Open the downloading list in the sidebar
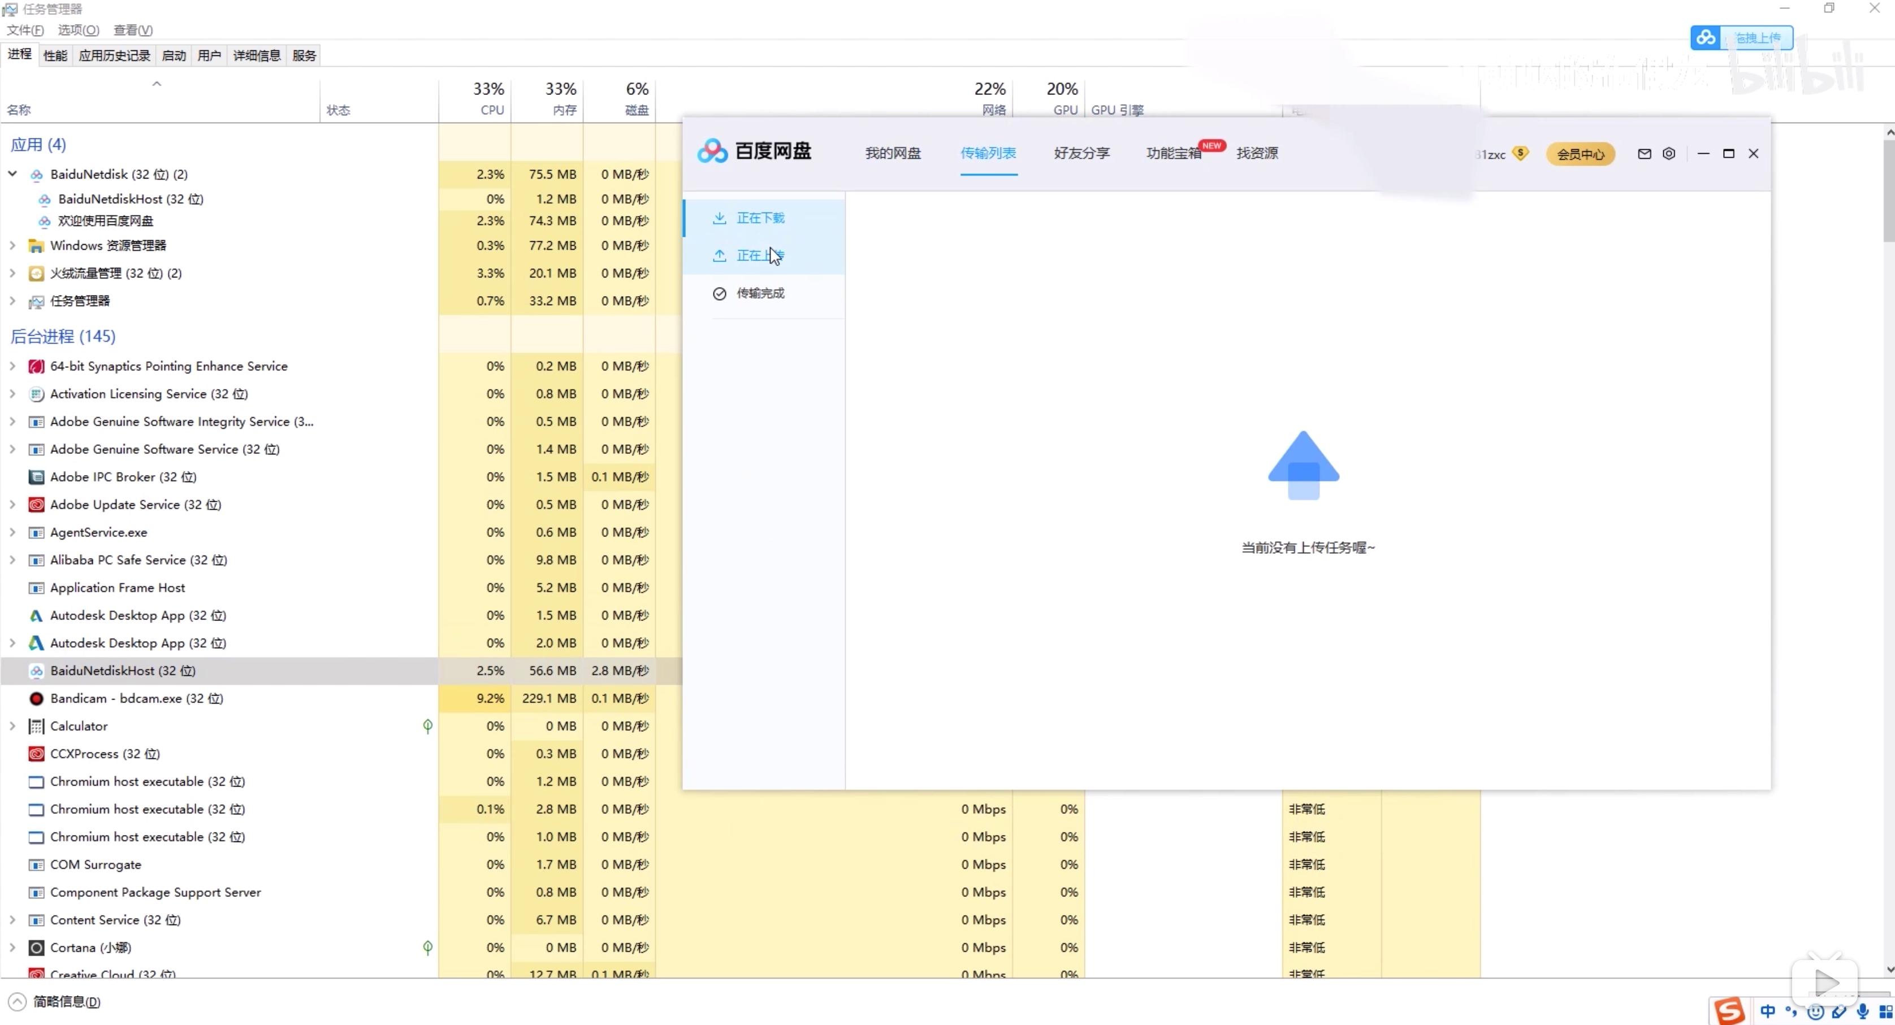Screen dimensions: 1895x1025 760,218
